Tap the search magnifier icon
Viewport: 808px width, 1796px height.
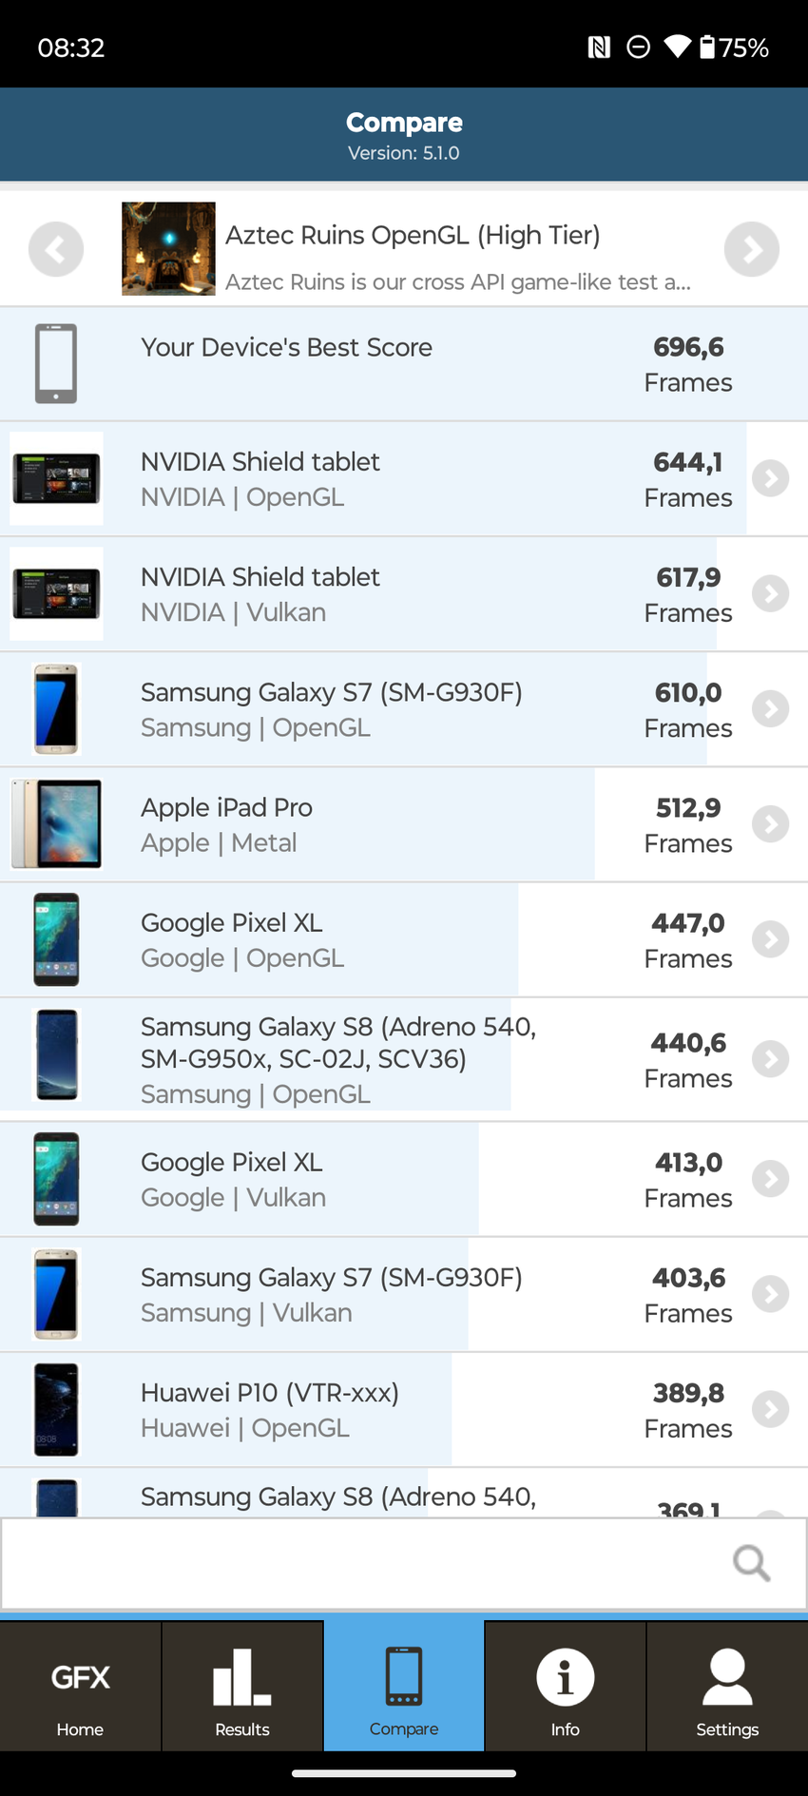[751, 1562]
